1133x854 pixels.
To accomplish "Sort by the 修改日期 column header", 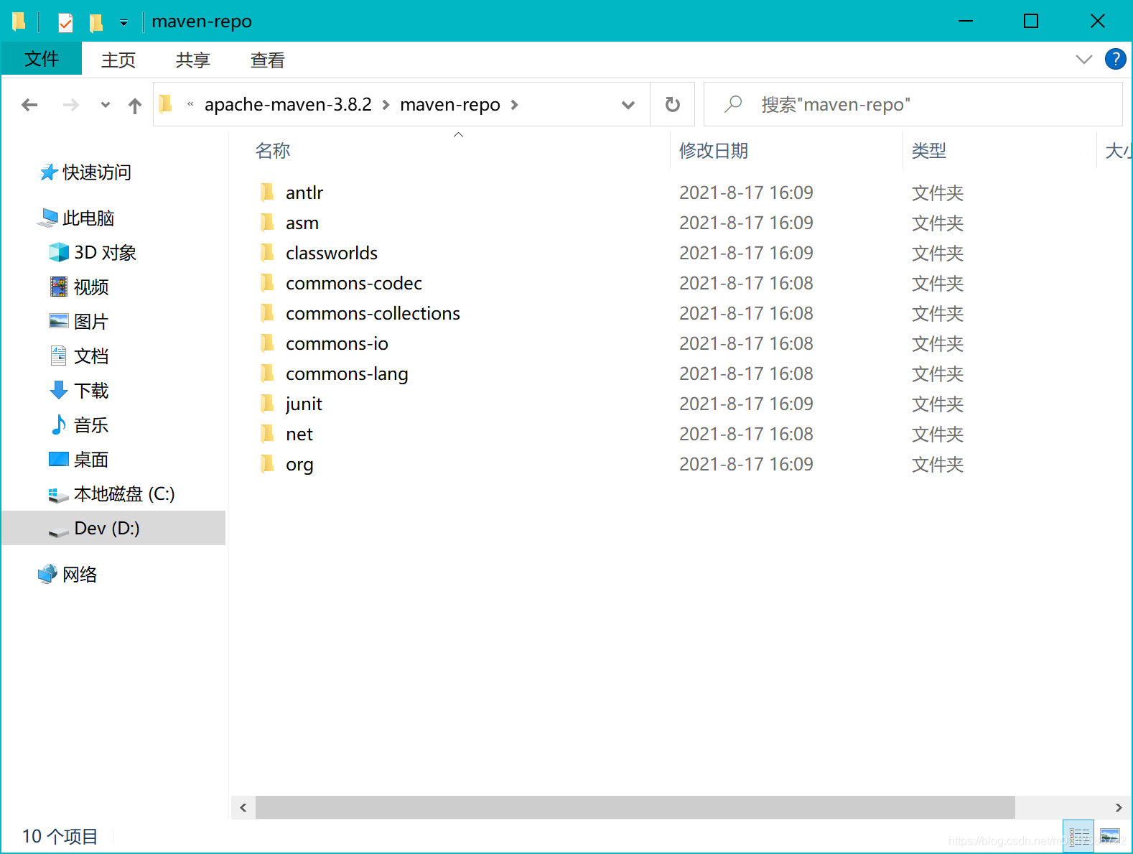I will tap(714, 151).
